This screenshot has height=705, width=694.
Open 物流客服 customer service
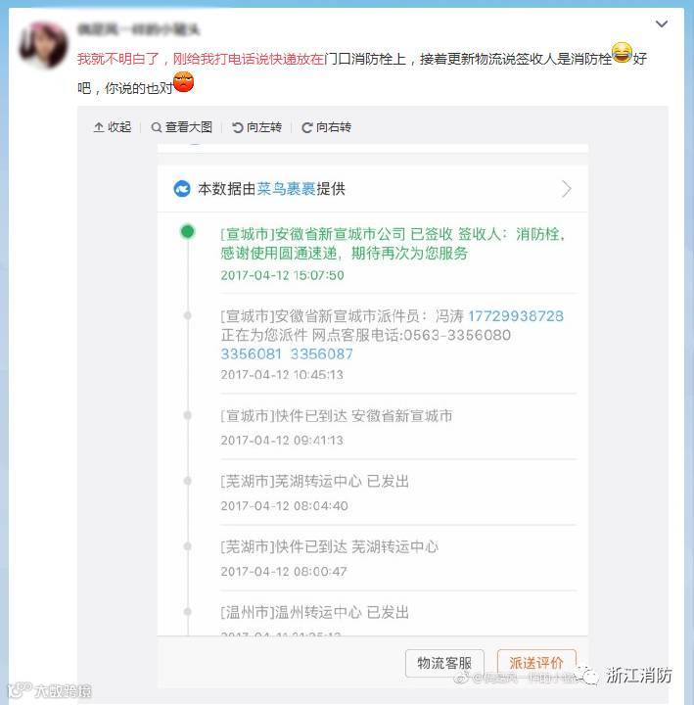click(x=444, y=663)
